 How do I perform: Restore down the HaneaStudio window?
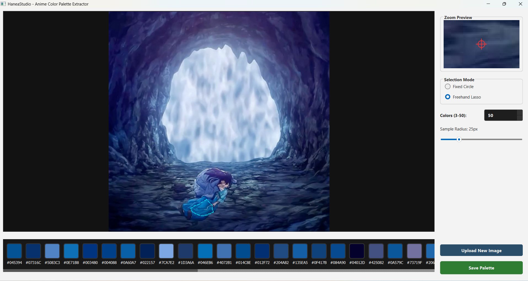(x=504, y=4)
